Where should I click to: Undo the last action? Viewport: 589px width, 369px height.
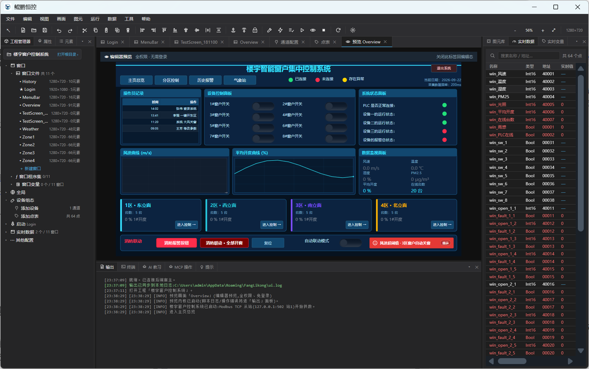click(x=59, y=30)
